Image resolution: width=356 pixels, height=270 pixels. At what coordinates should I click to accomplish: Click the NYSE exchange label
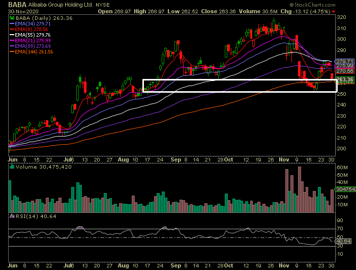pyautogui.click(x=102, y=5)
